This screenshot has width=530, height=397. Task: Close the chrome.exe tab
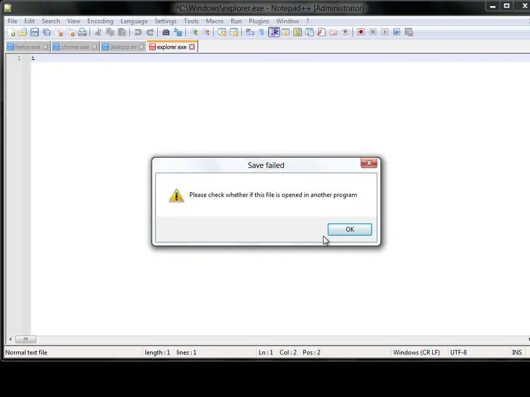(94, 47)
